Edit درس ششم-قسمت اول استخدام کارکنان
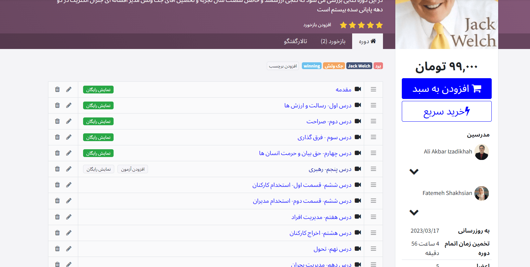The width and height of the screenshot is (530, 267). coord(69,185)
